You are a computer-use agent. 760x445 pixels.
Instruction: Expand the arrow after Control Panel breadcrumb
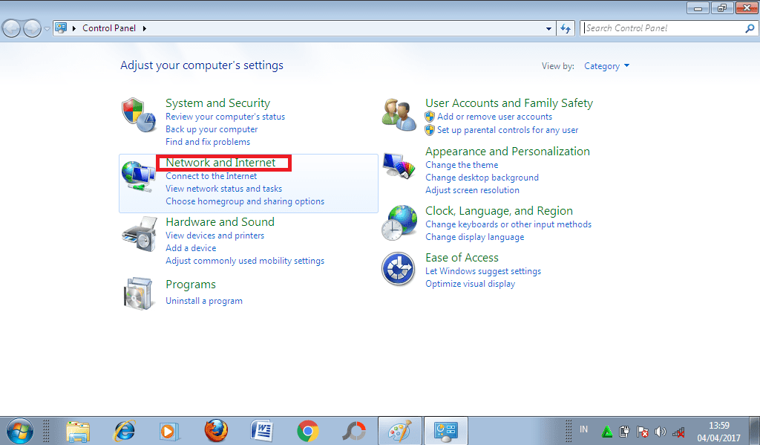[145, 29]
